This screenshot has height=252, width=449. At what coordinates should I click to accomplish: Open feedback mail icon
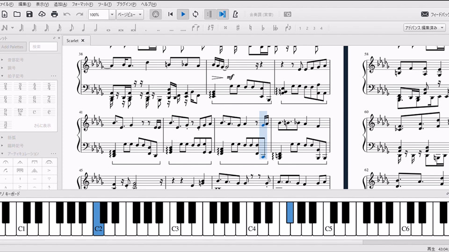click(425, 14)
